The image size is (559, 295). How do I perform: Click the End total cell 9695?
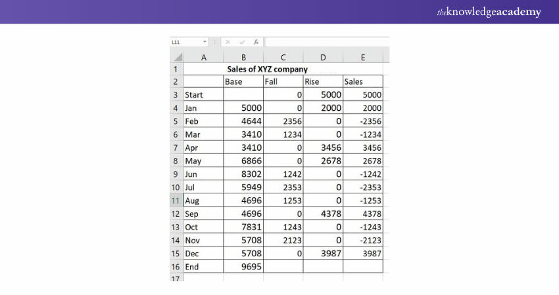pyautogui.click(x=243, y=266)
